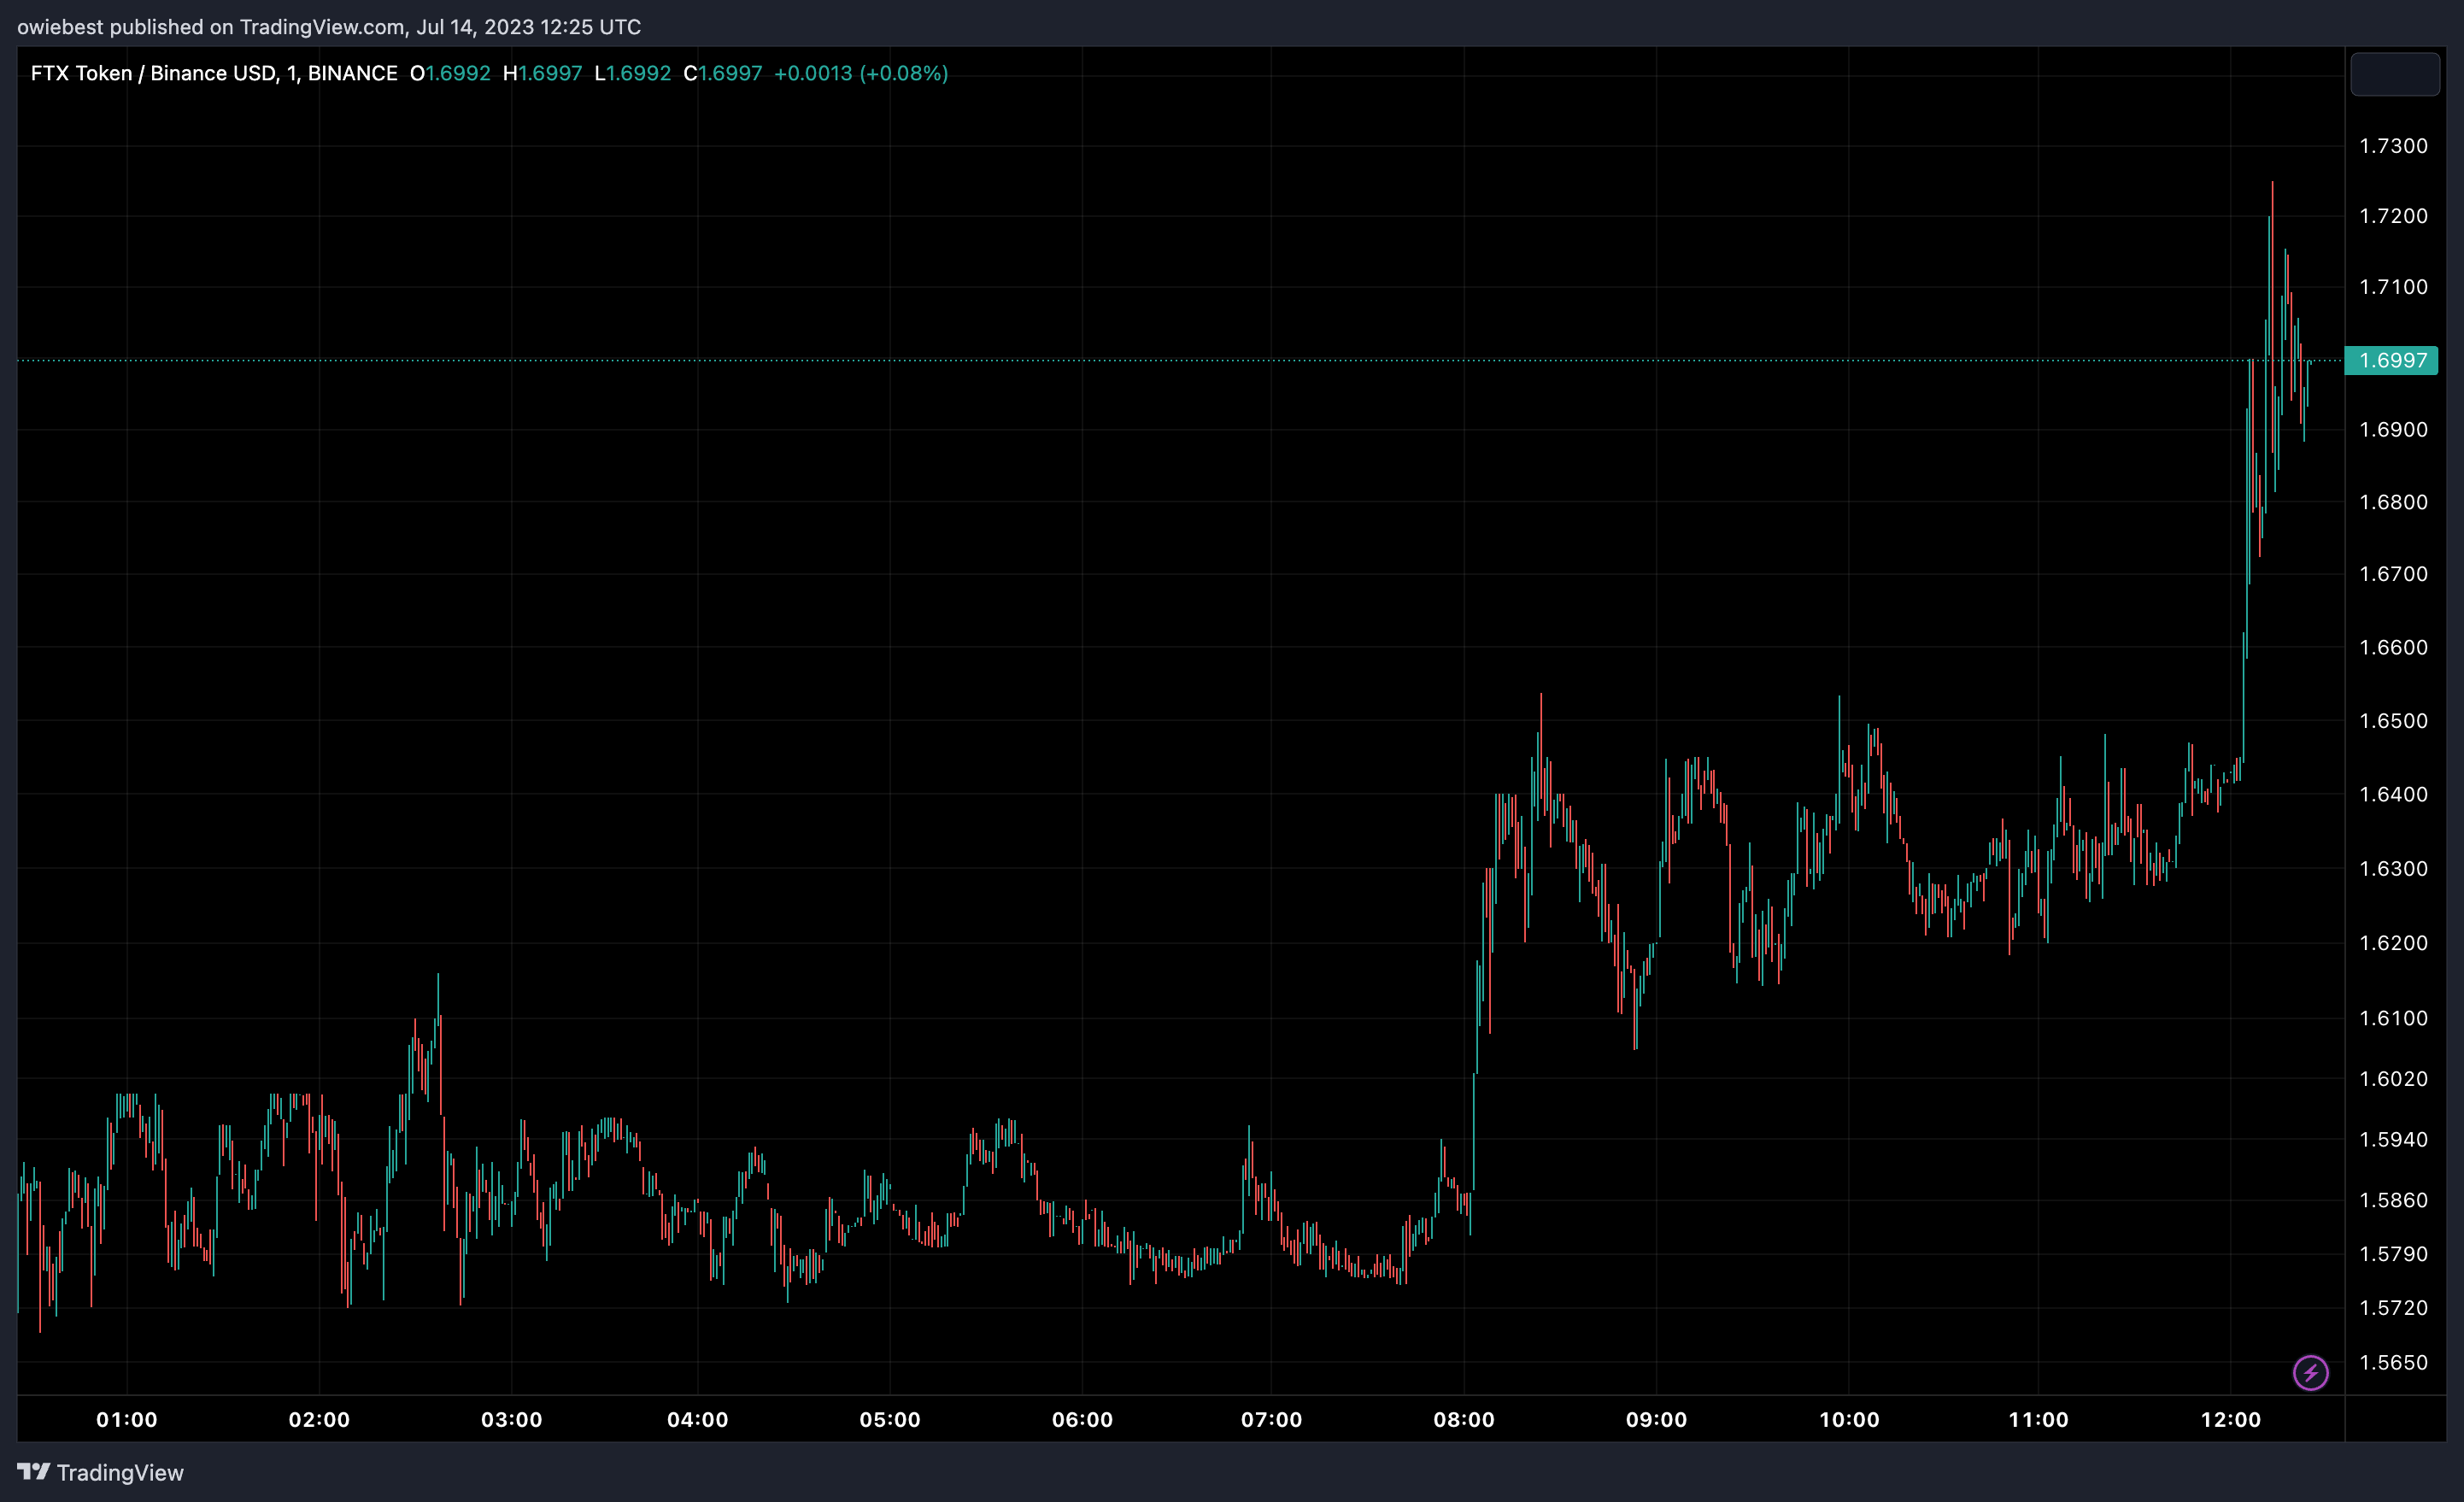Click the 1.6300 price axis label
This screenshot has height=1502, width=2464.
pos(2393,868)
